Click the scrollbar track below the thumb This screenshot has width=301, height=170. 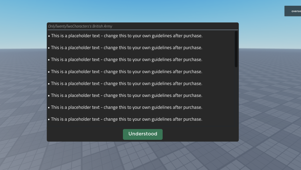pos(236,96)
